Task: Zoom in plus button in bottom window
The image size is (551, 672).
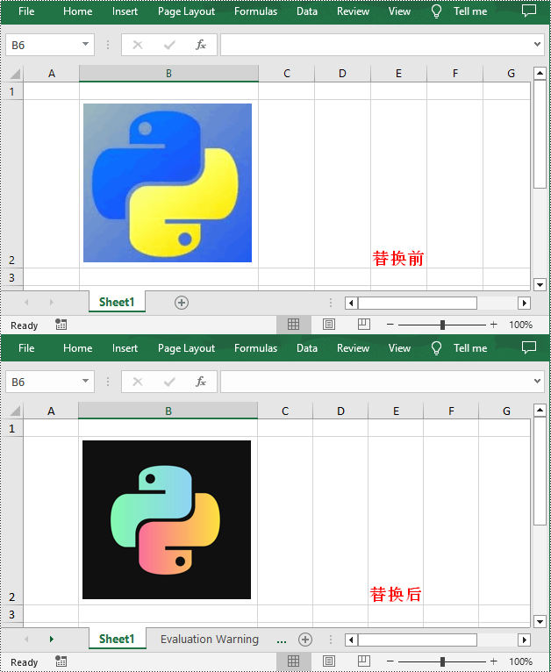Action: click(494, 661)
